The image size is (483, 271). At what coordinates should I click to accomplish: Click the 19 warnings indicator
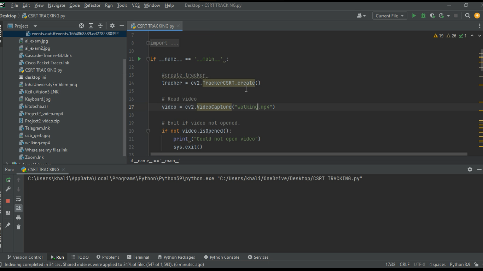click(x=438, y=35)
